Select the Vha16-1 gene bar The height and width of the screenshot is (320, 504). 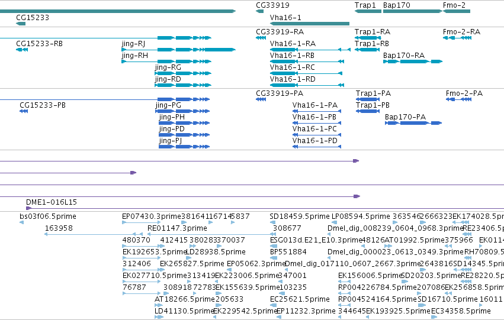click(x=310, y=24)
